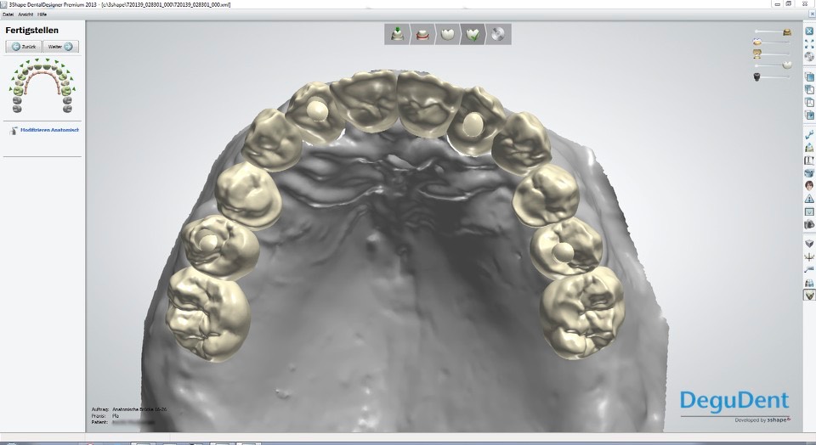Select Modifizieren Anatomisch in the left panel
The width and height of the screenshot is (816, 445).
[49, 130]
